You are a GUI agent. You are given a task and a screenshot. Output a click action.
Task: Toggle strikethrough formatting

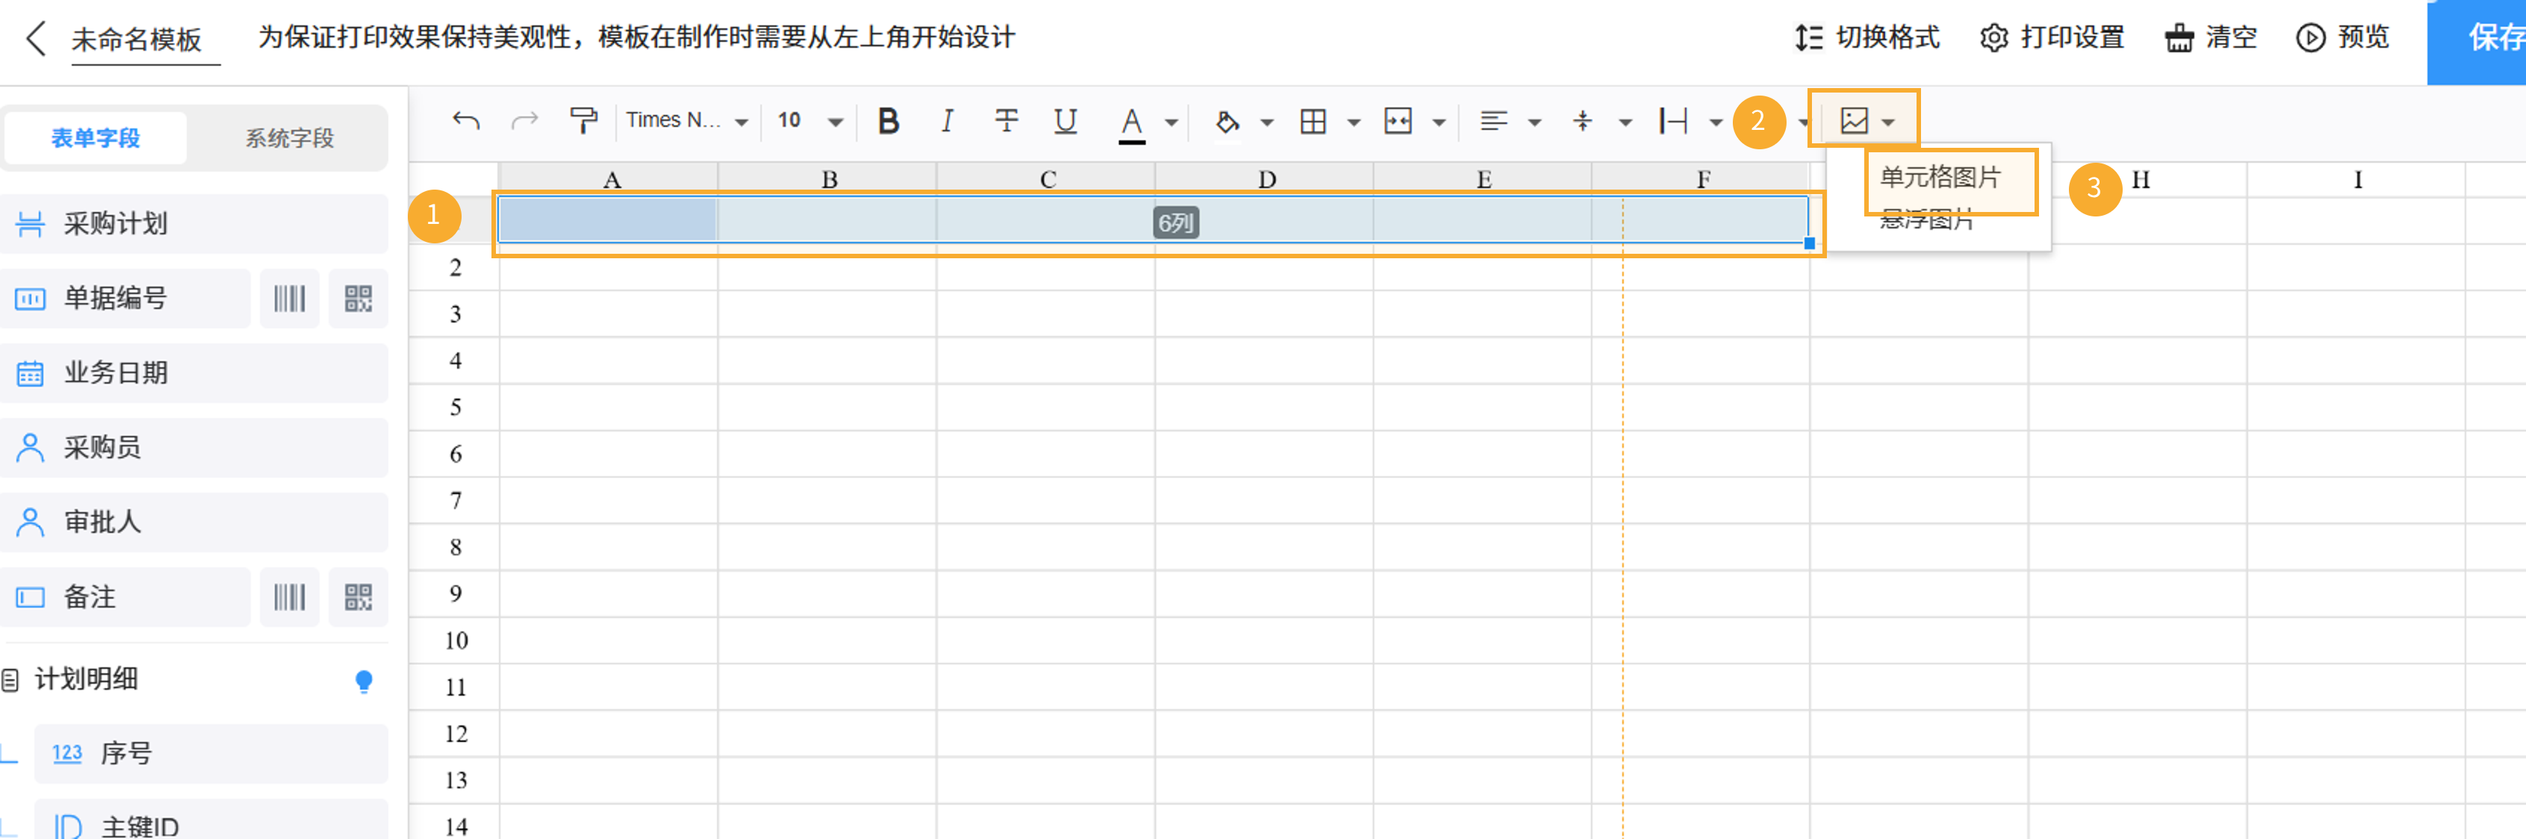click(1006, 121)
